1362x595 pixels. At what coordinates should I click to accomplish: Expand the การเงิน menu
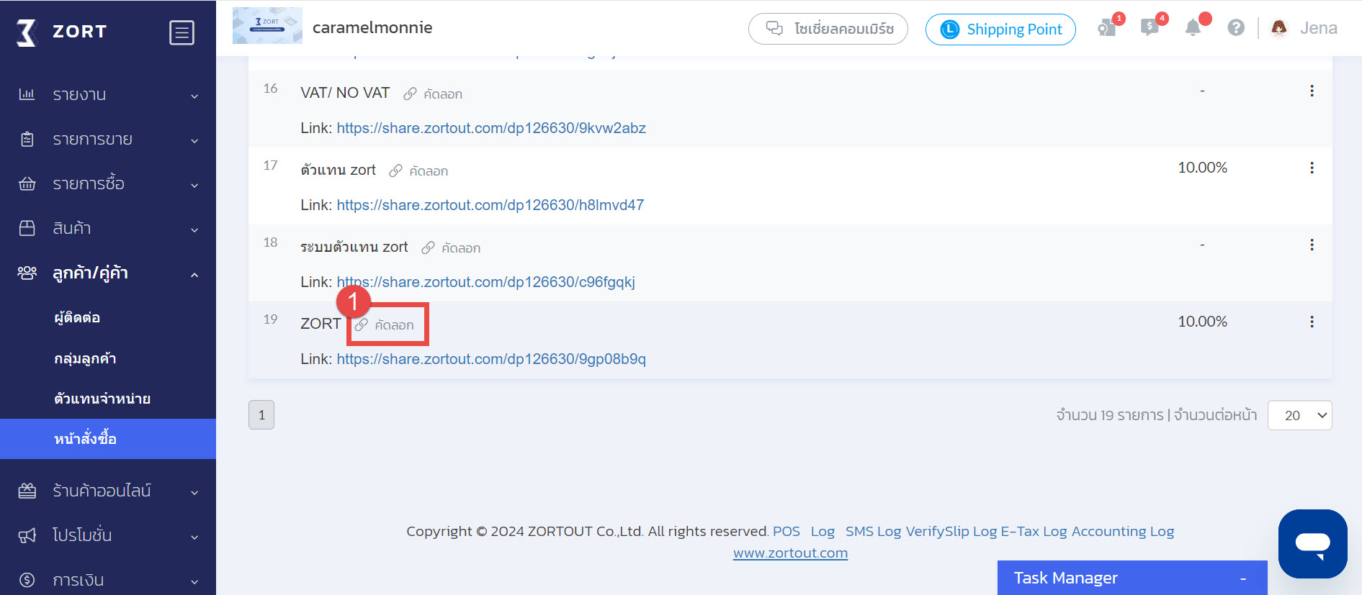[x=108, y=580]
